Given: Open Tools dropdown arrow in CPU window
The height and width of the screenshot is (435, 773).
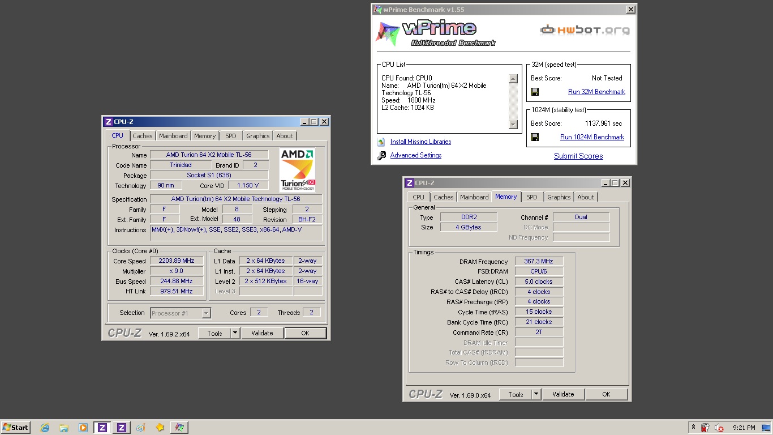Looking at the screenshot, I should (235, 333).
